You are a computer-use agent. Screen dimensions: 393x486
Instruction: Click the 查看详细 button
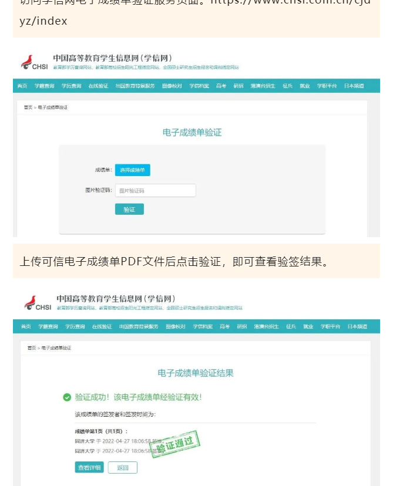(x=89, y=467)
